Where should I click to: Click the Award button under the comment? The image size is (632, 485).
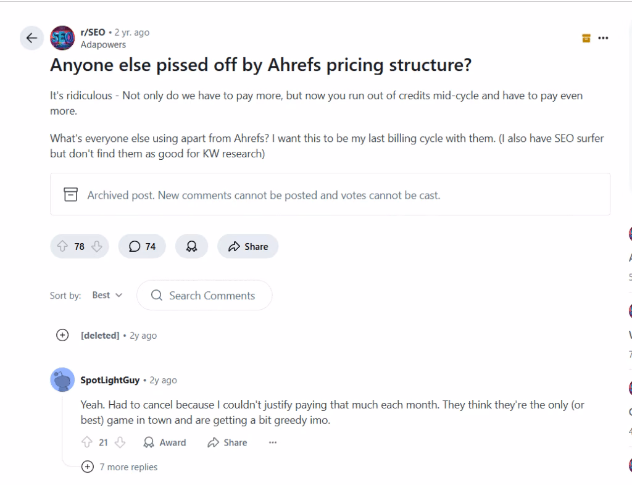(164, 442)
